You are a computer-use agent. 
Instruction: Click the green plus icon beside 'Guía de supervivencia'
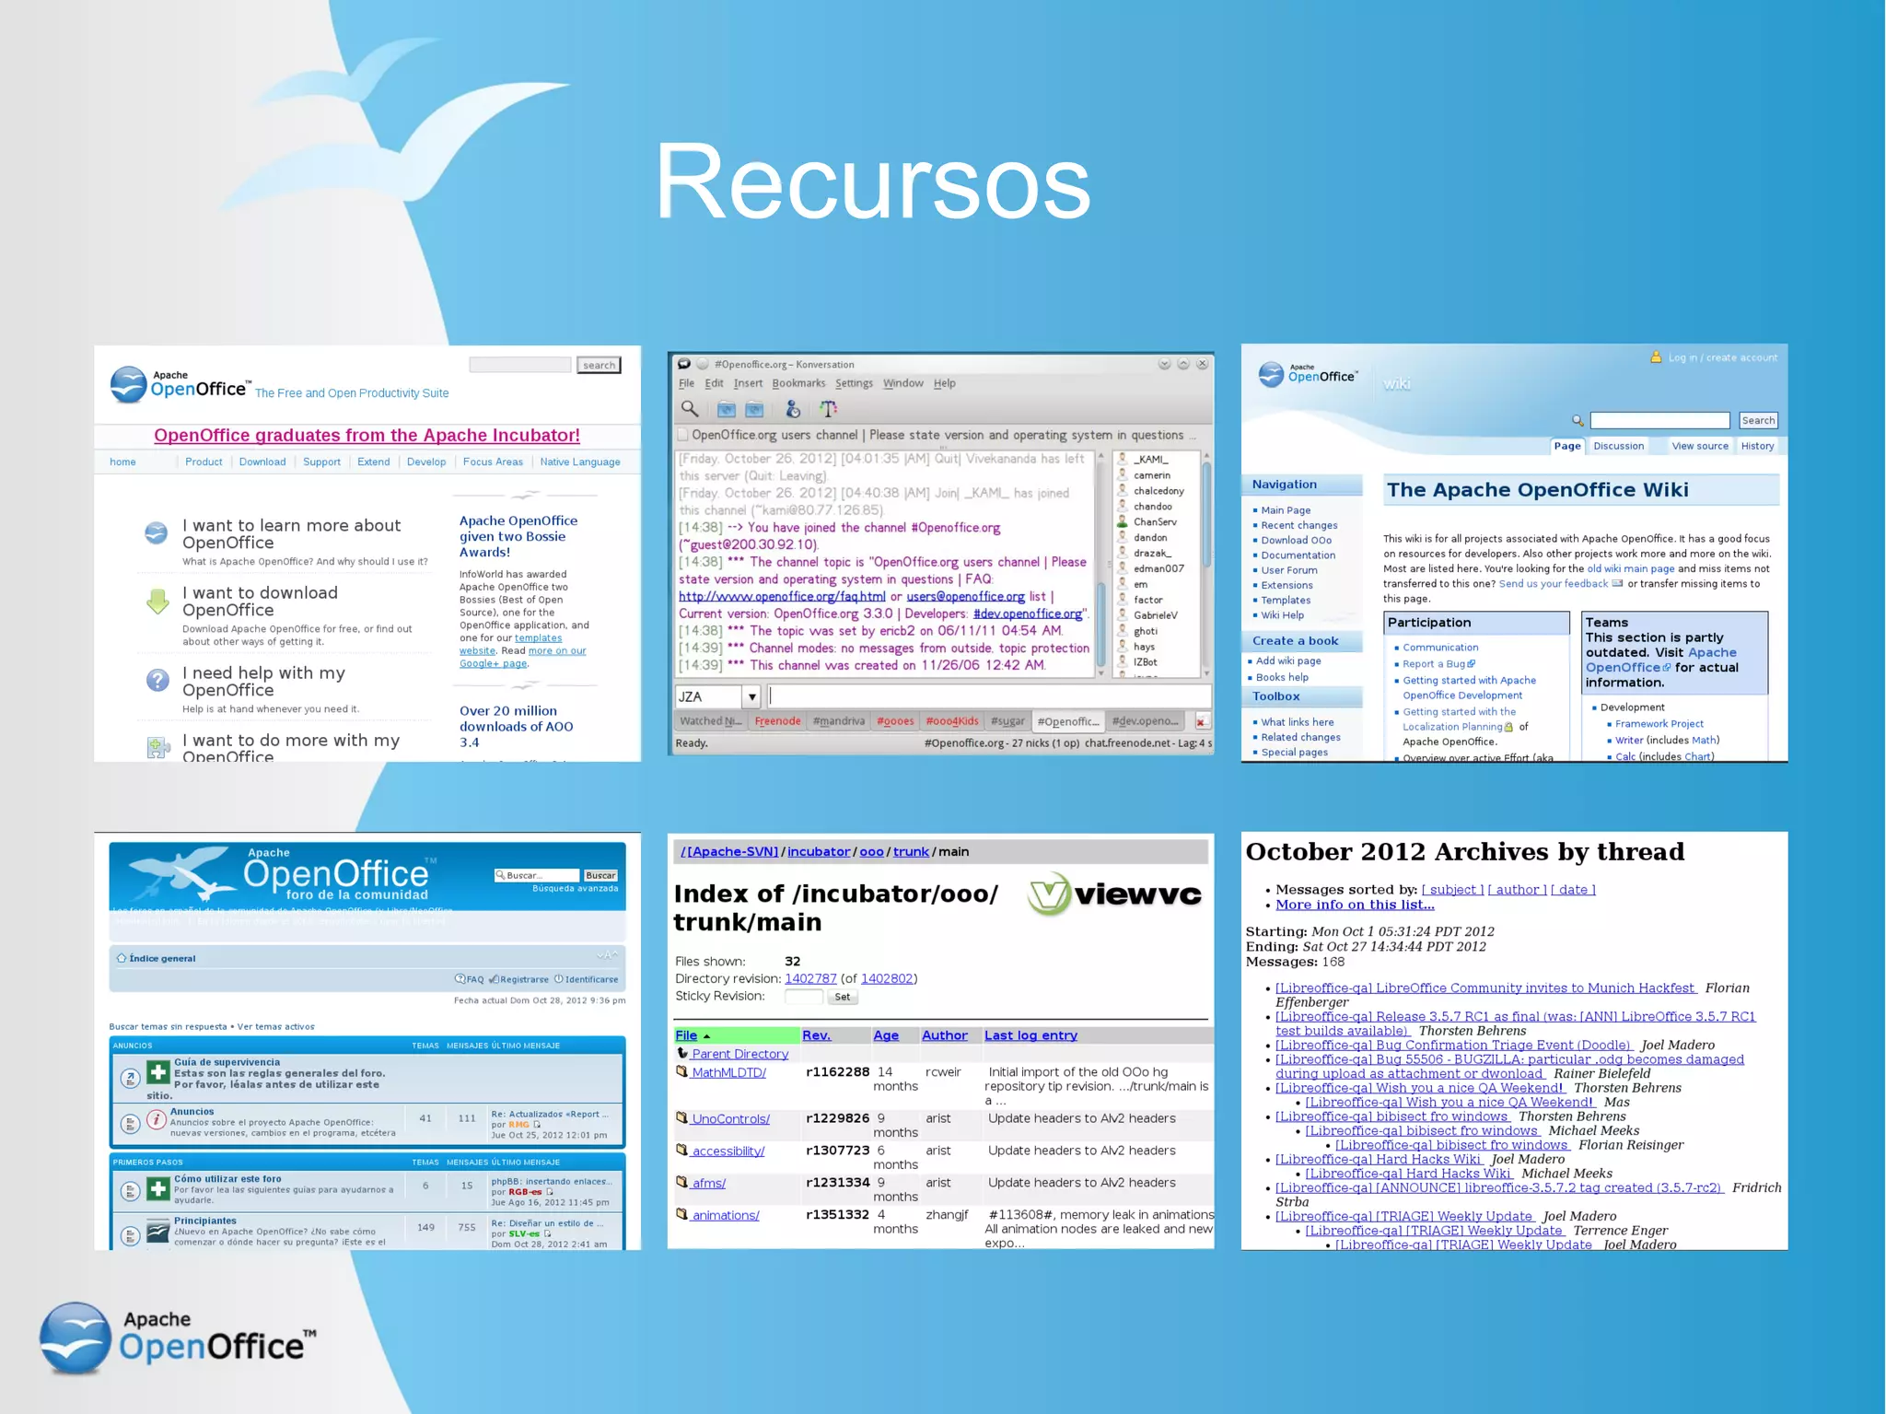coord(158,1072)
